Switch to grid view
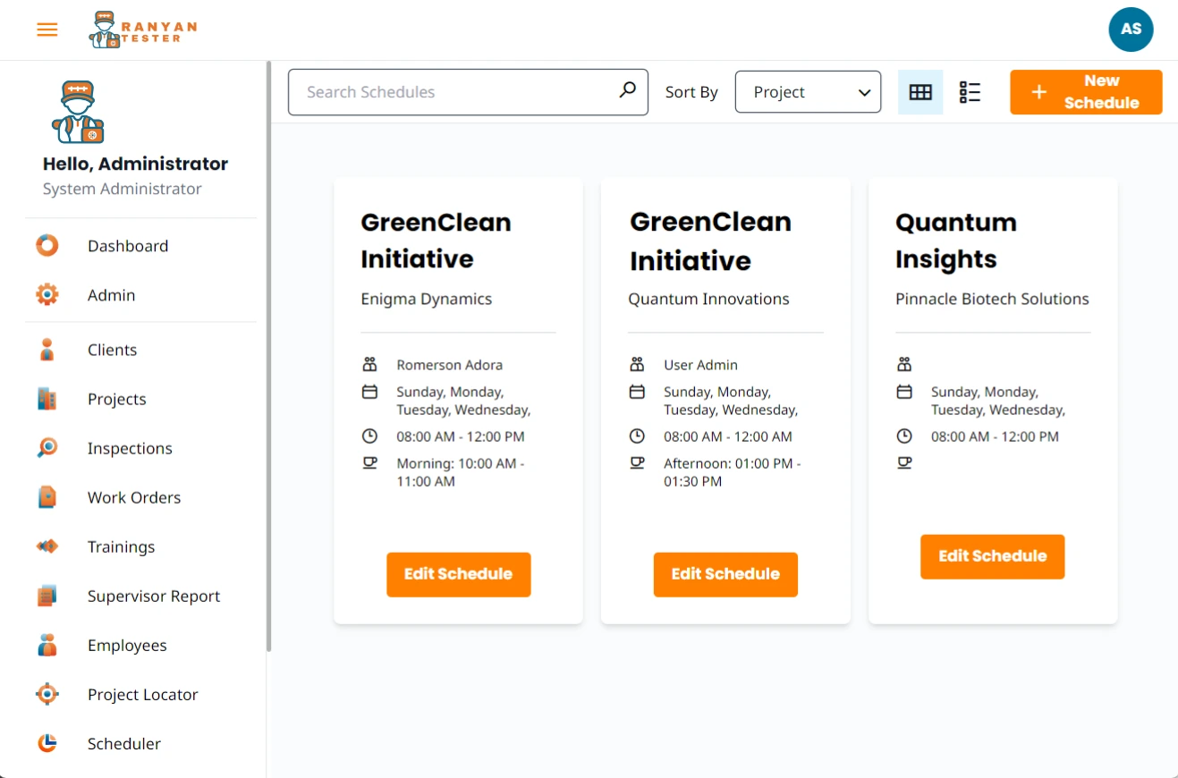The image size is (1178, 778). click(920, 92)
